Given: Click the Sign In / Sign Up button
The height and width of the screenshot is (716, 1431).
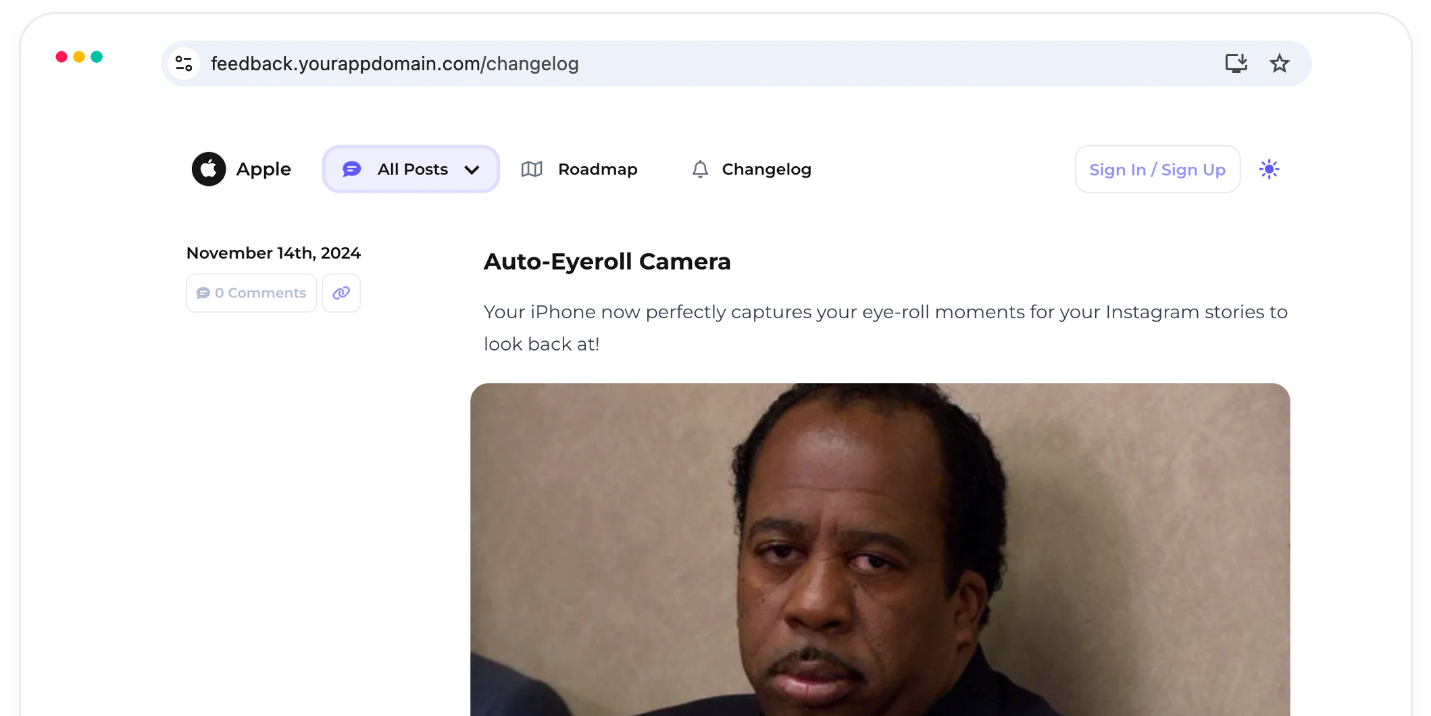Looking at the screenshot, I should click(x=1157, y=169).
